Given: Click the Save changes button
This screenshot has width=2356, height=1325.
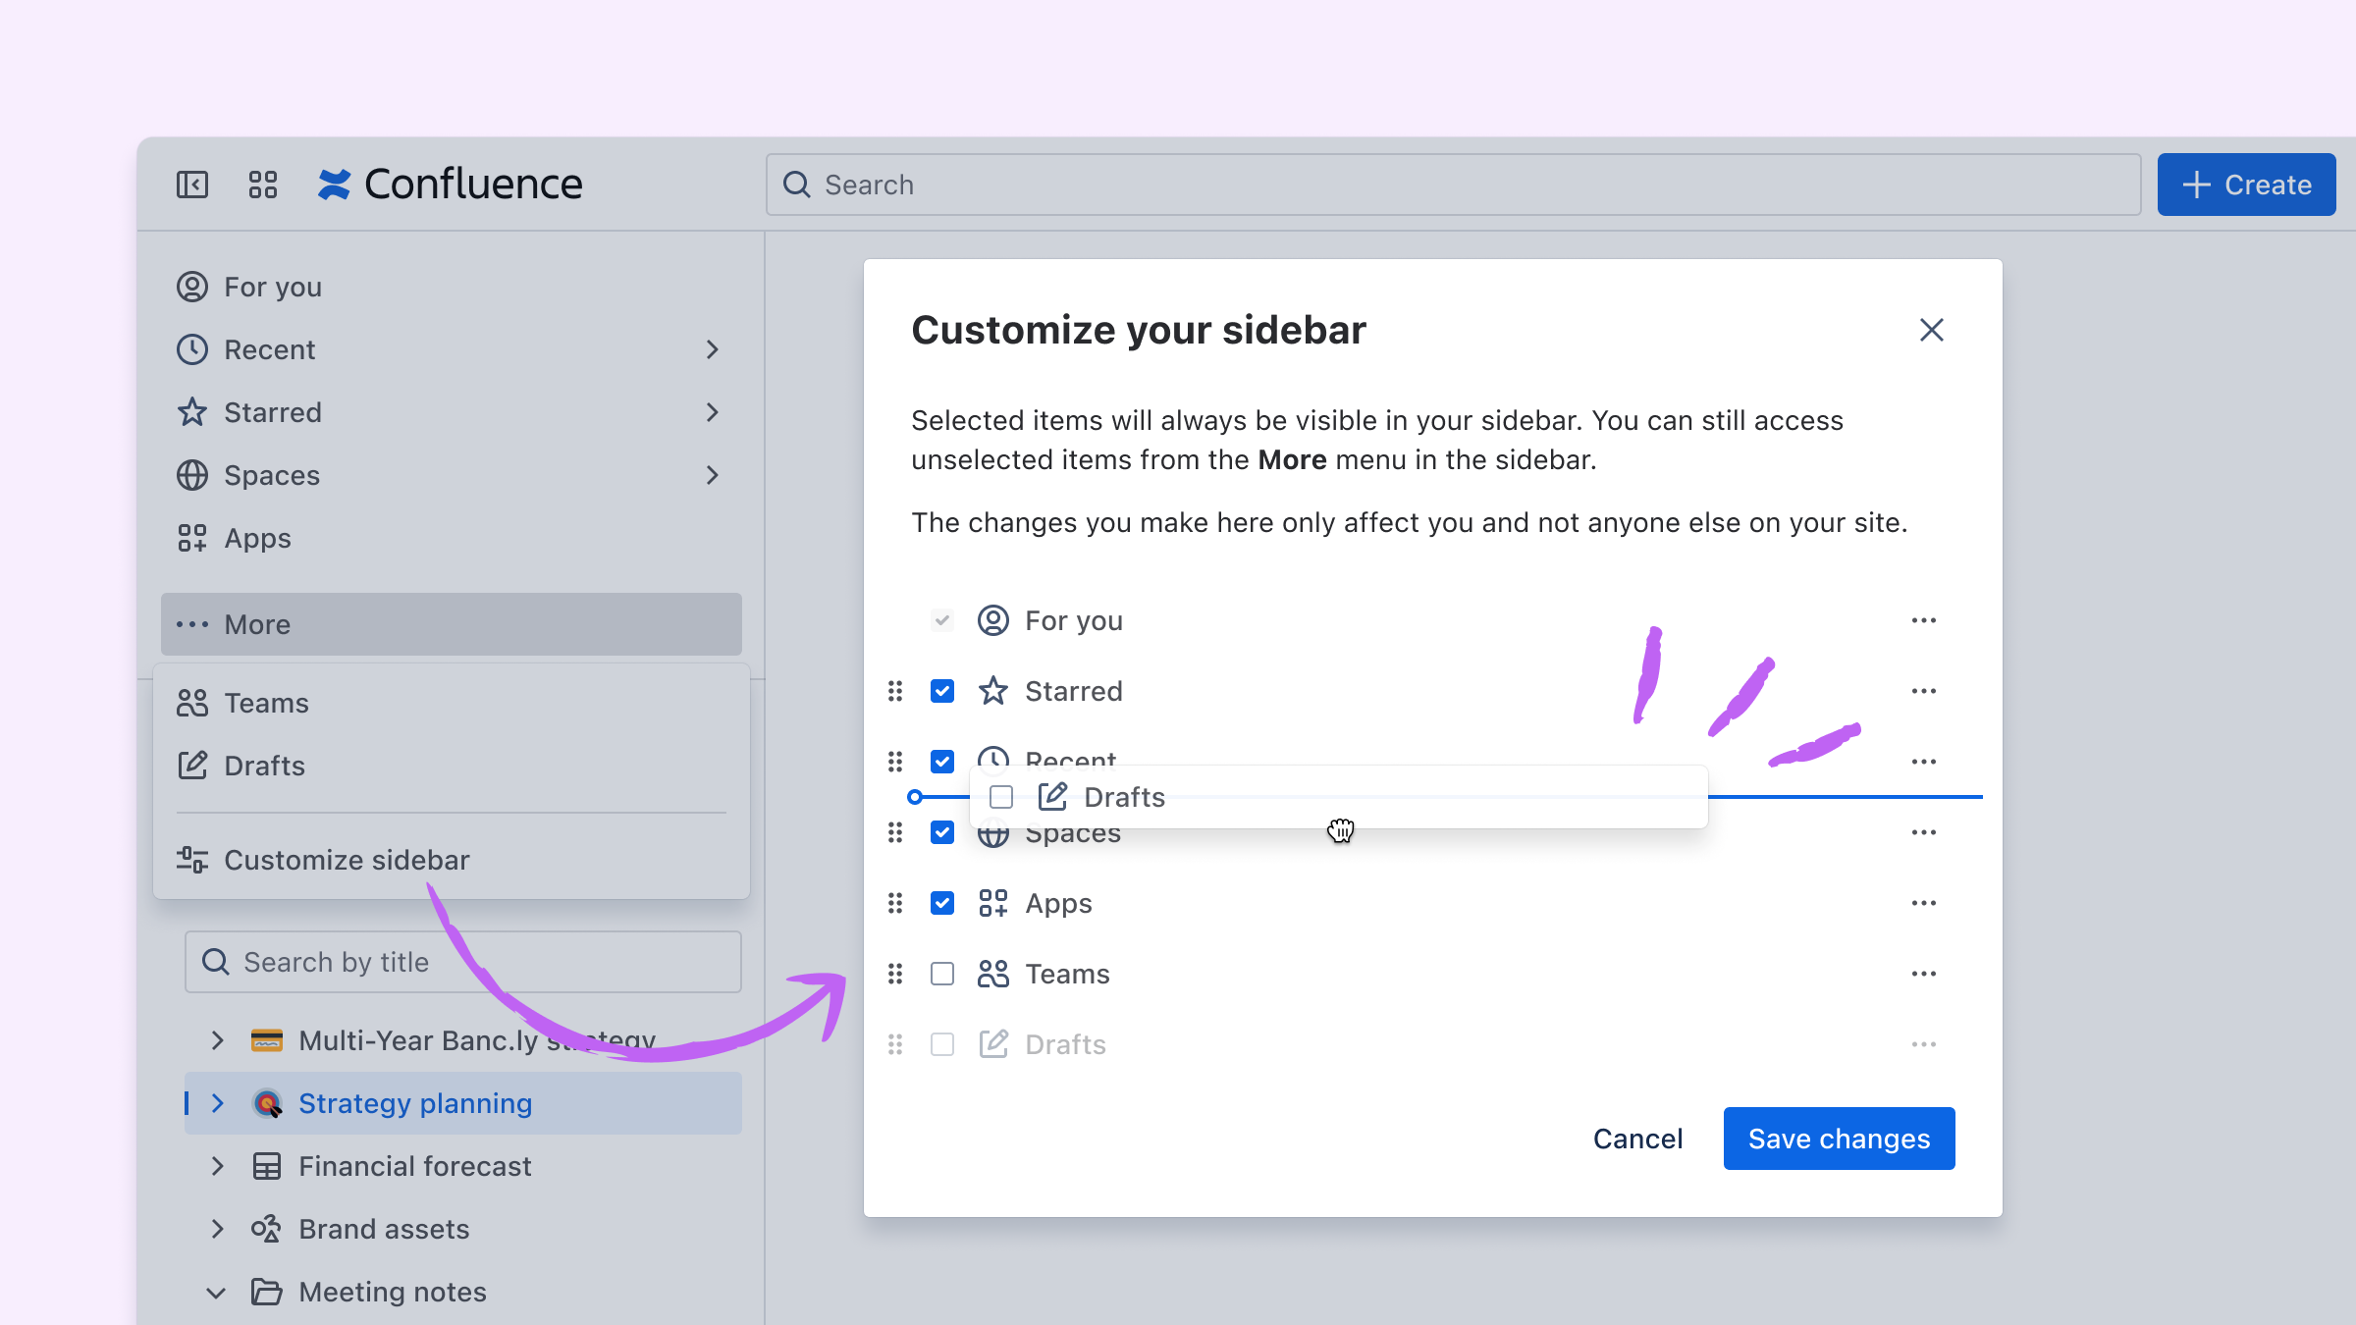Looking at the screenshot, I should tap(1839, 1139).
